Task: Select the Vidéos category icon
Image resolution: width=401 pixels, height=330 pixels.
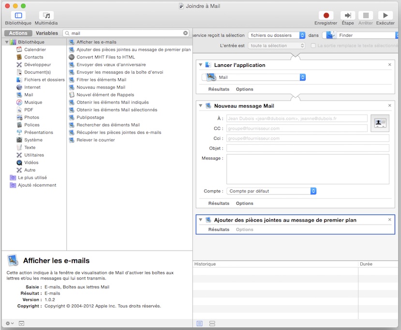Action: (x=19, y=162)
